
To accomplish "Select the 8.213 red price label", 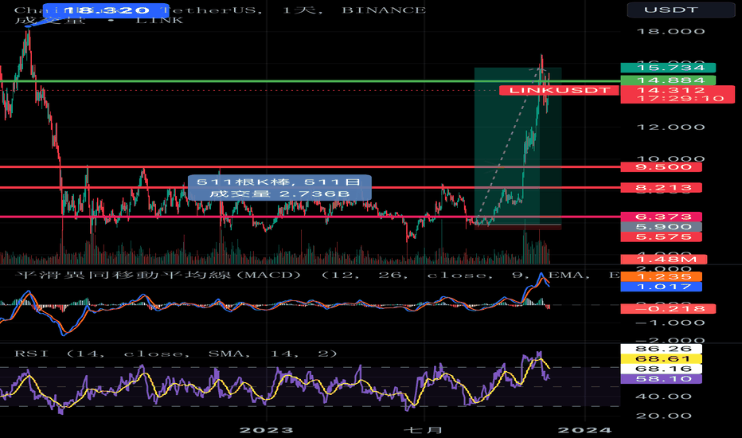I will pyautogui.click(x=661, y=187).
